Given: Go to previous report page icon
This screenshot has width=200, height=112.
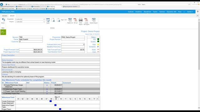Looking at the screenshot, I should pyautogui.click(x=53, y=20).
